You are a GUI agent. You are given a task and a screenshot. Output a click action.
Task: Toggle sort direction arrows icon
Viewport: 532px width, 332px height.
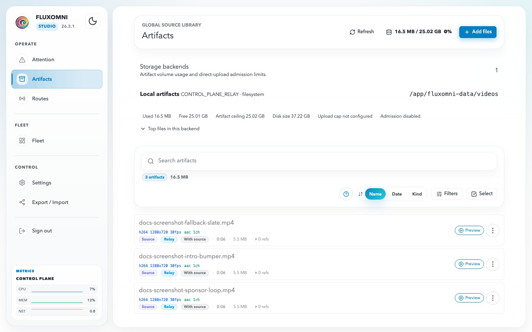point(361,194)
